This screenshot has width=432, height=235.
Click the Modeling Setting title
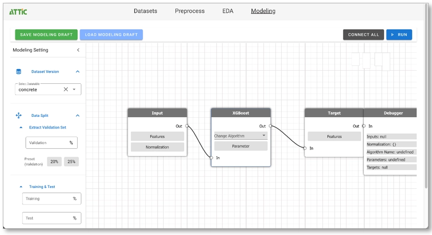tap(31, 50)
